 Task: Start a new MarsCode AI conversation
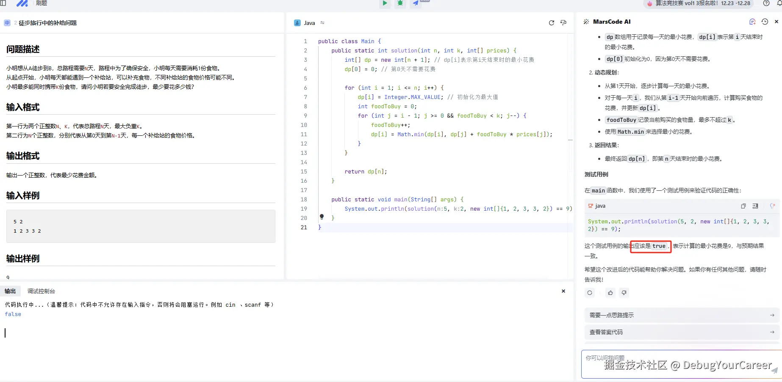click(x=752, y=22)
